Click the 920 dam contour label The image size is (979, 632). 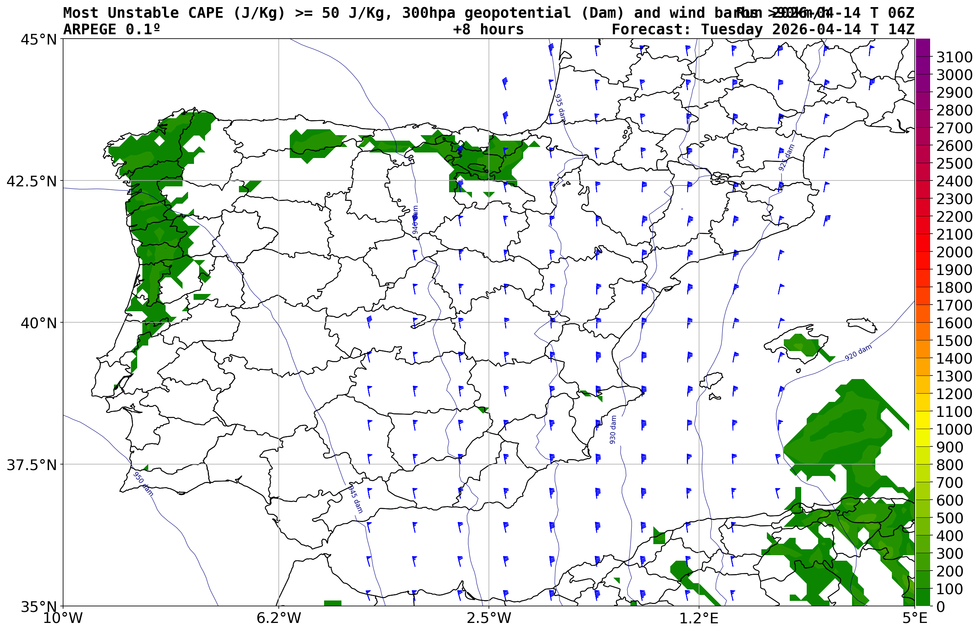click(858, 353)
